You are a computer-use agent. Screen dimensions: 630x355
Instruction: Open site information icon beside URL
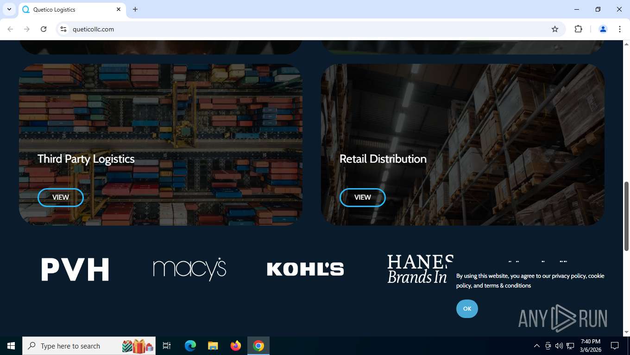click(63, 29)
